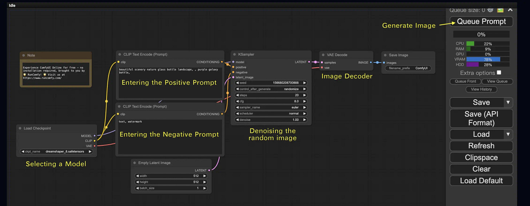Click the Note node text box
The width and height of the screenshot is (530, 206).
(55, 74)
